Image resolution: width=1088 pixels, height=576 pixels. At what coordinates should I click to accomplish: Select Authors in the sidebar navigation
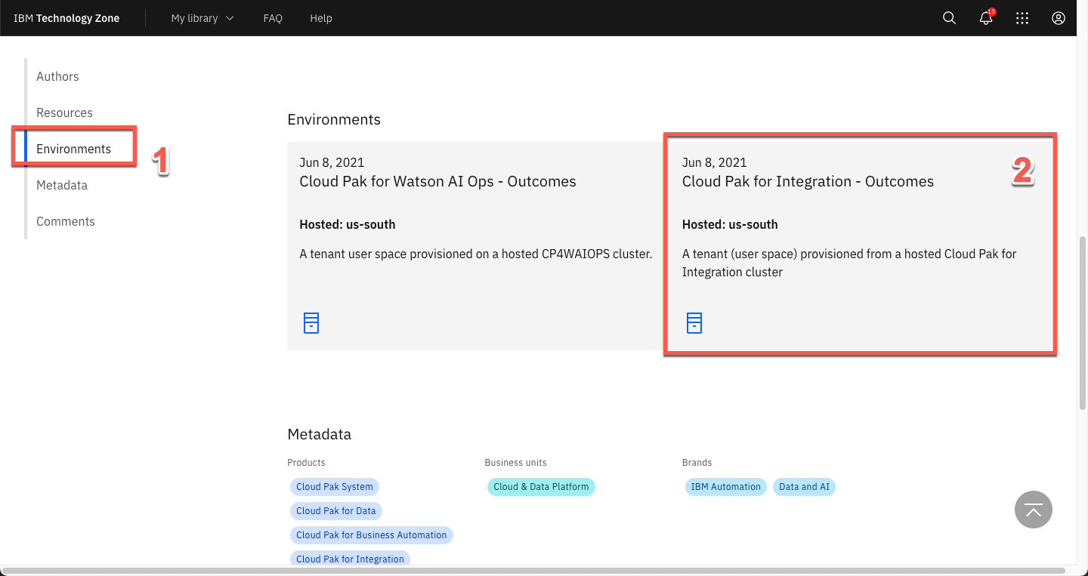tap(57, 76)
